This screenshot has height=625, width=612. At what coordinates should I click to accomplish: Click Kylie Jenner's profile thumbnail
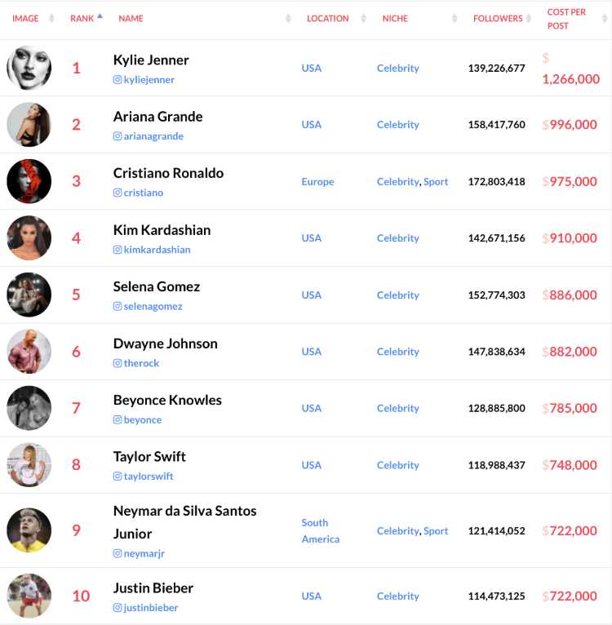point(29,69)
